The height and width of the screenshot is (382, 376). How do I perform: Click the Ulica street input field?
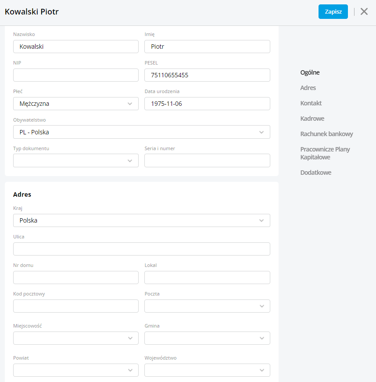click(x=141, y=249)
